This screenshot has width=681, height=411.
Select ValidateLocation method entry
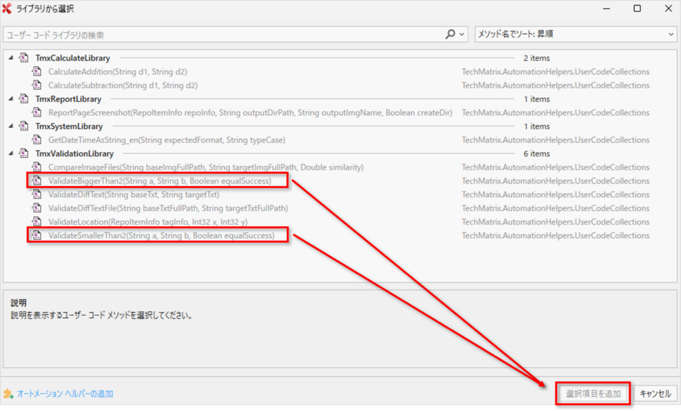pos(148,221)
